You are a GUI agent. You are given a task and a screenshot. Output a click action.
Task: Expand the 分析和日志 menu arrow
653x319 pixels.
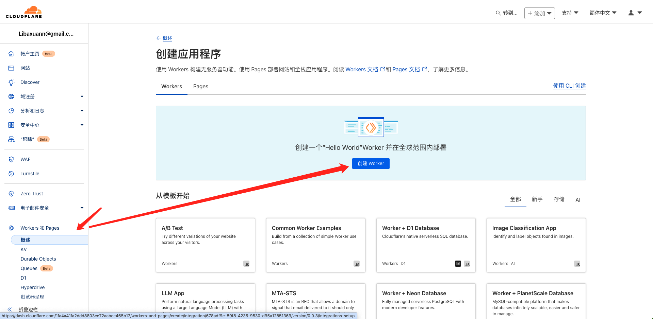click(82, 111)
